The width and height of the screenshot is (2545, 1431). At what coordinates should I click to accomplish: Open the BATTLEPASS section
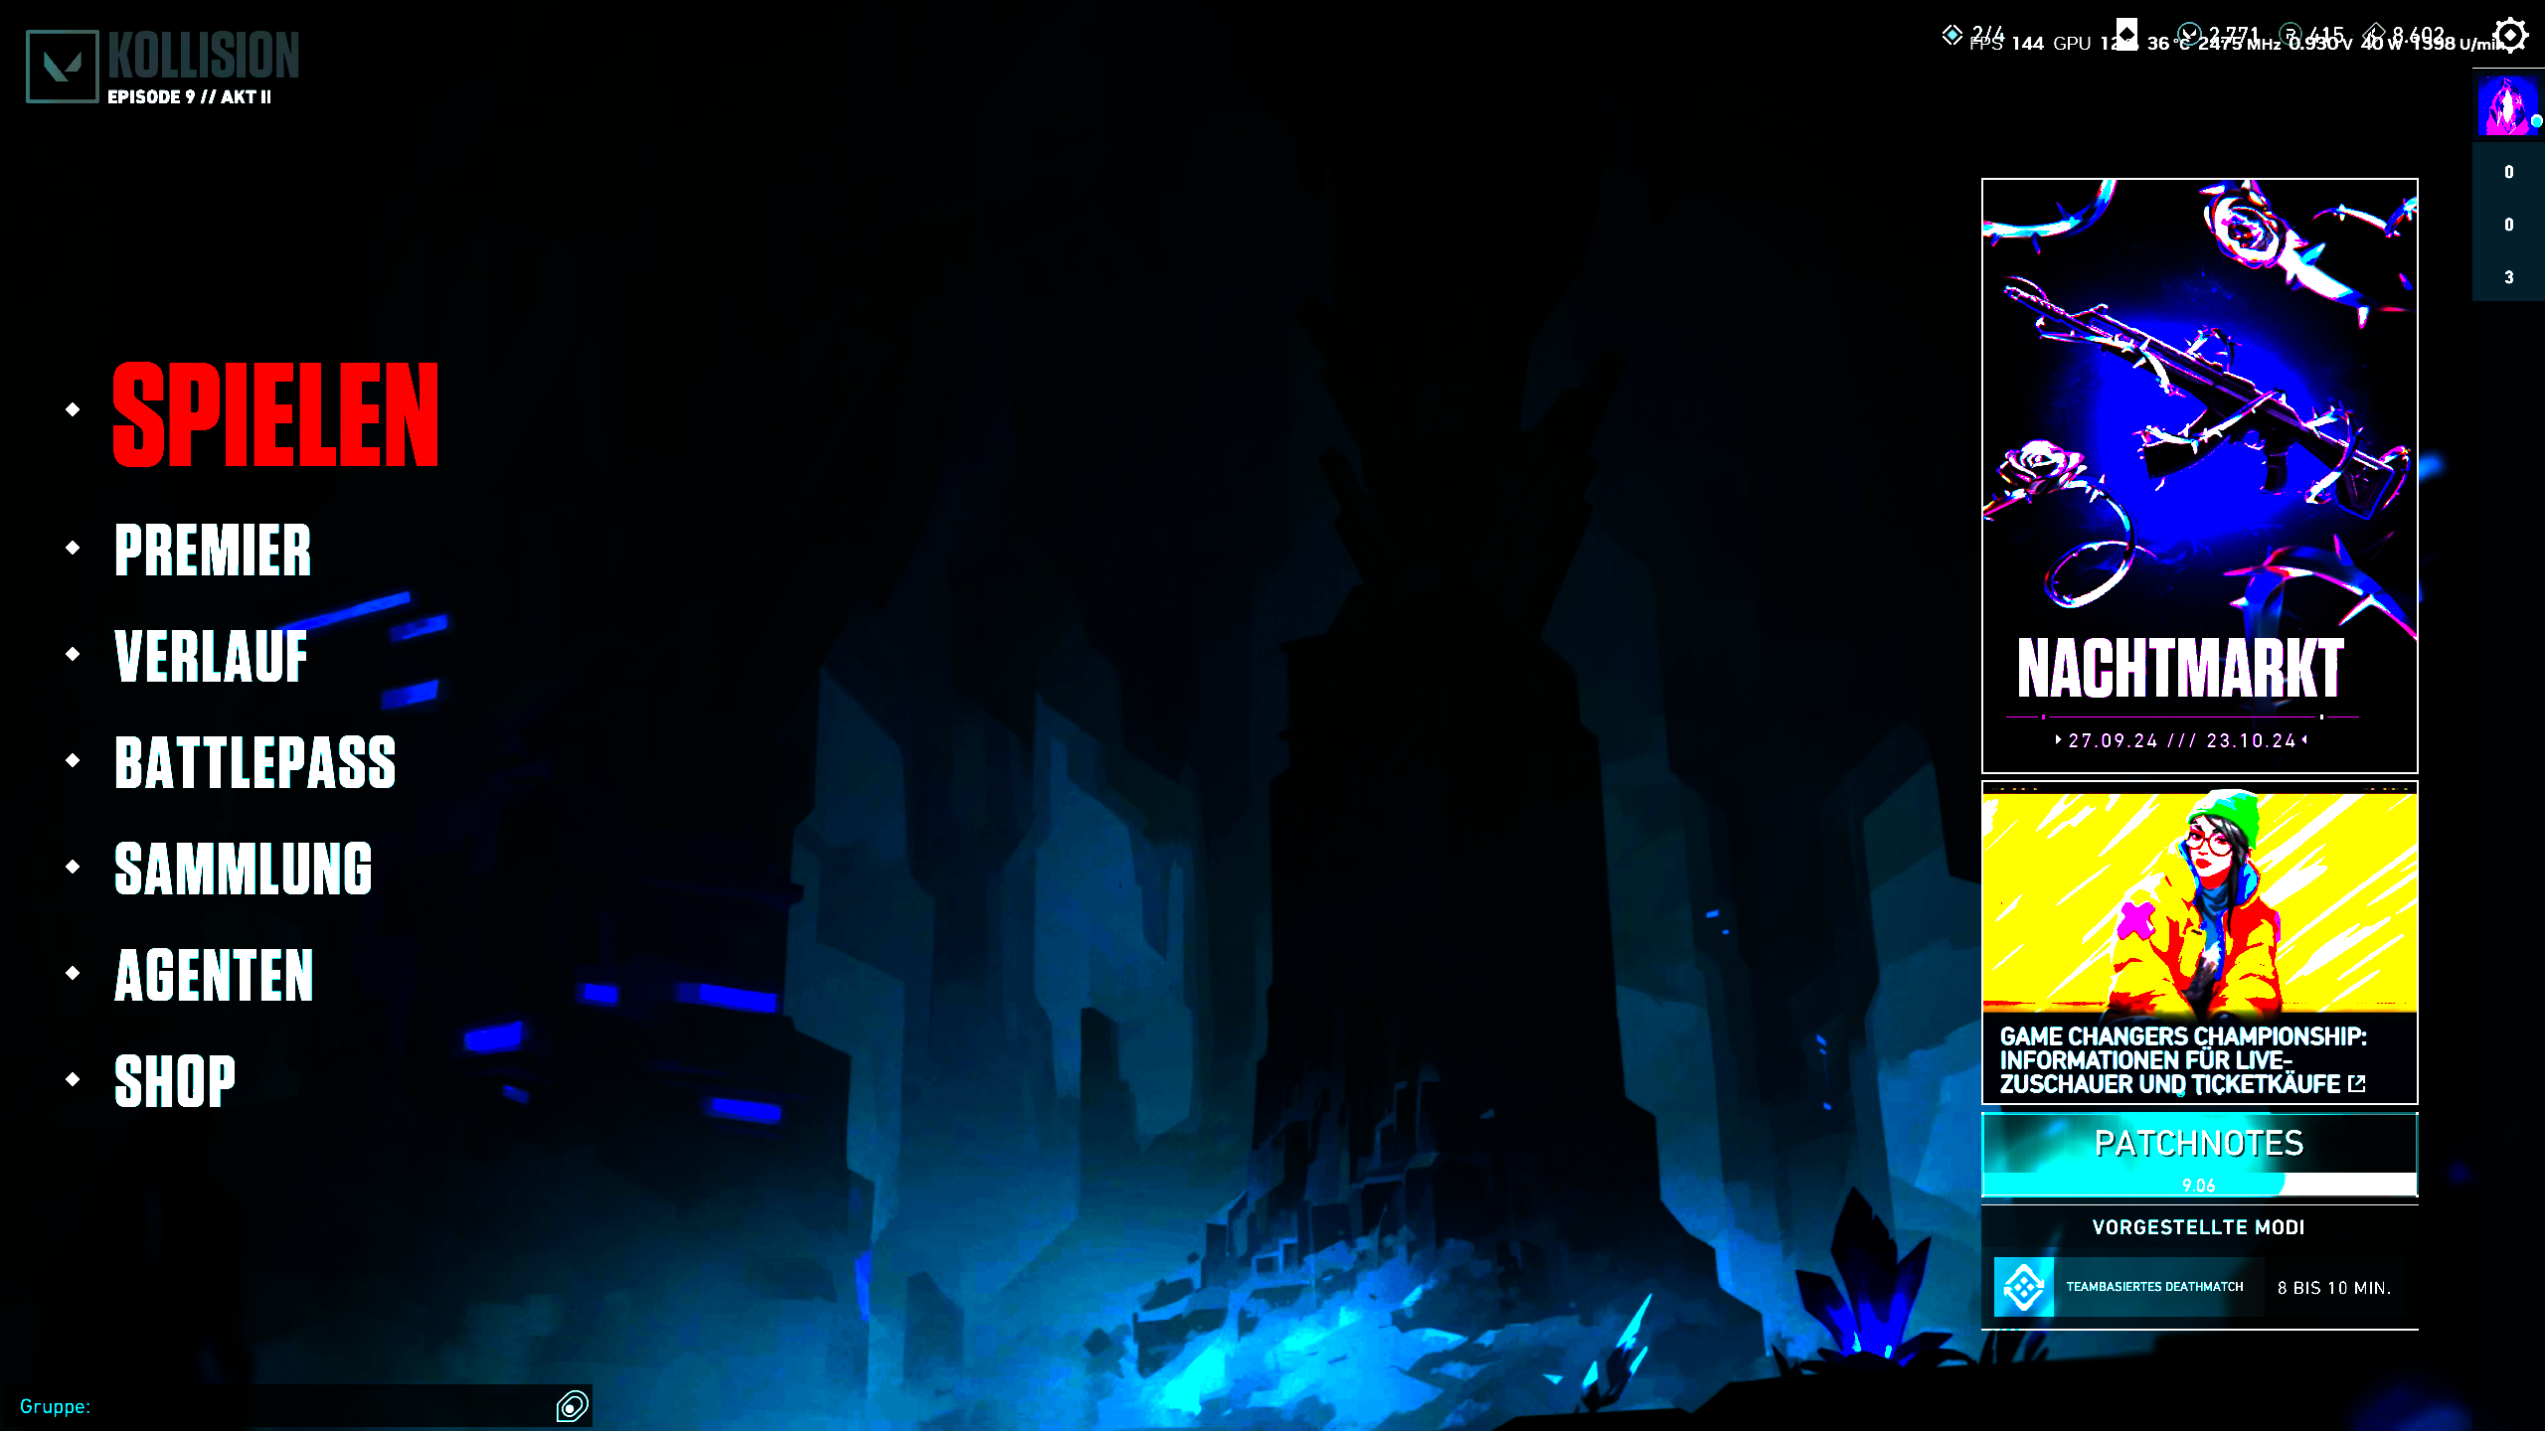click(x=255, y=763)
